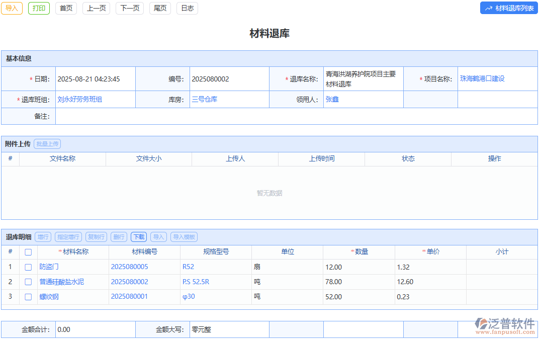Screen dimensions: 540x340
Task: Open the 材料退库列表 button
Action: coord(509,8)
